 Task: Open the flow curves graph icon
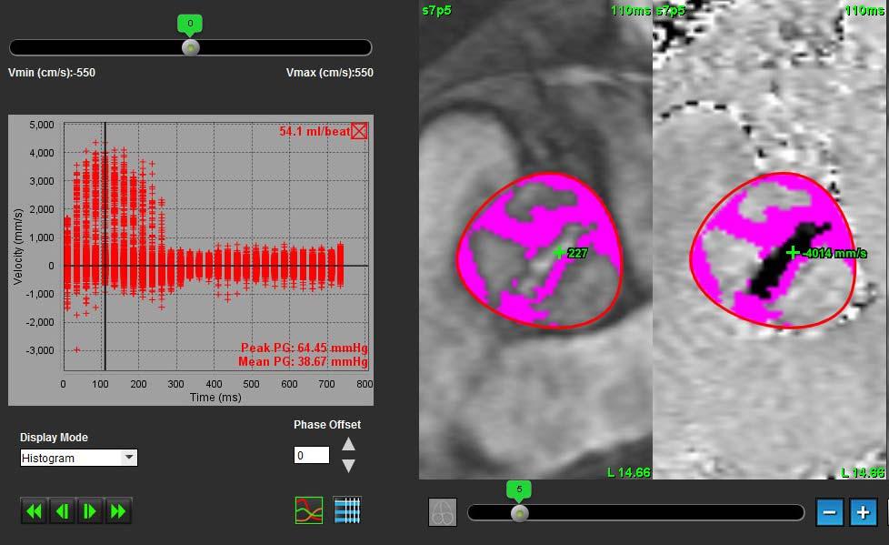(309, 510)
